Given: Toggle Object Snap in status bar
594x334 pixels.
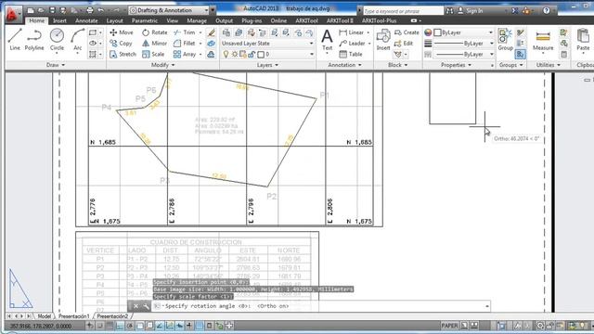Looking at the screenshot, I should pyautogui.click(x=140, y=326).
